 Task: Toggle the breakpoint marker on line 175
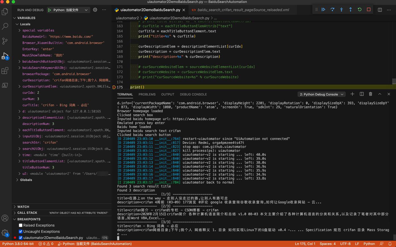[x=114, y=87]
